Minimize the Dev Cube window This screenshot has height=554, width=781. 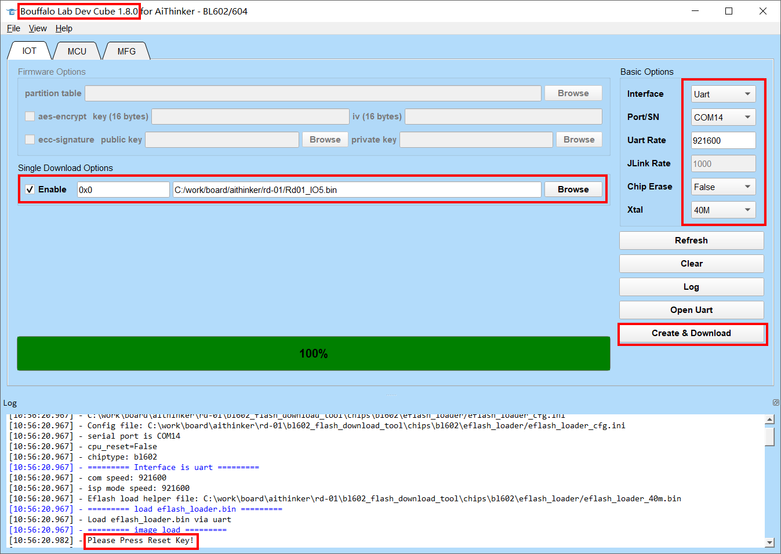tap(695, 11)
